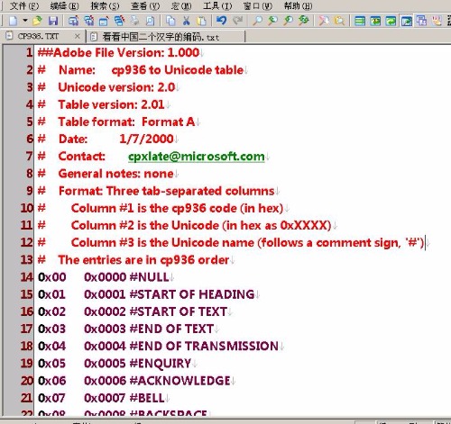
Task: Click 'The entries are in cp936 order' line
Action: point(143,260)
